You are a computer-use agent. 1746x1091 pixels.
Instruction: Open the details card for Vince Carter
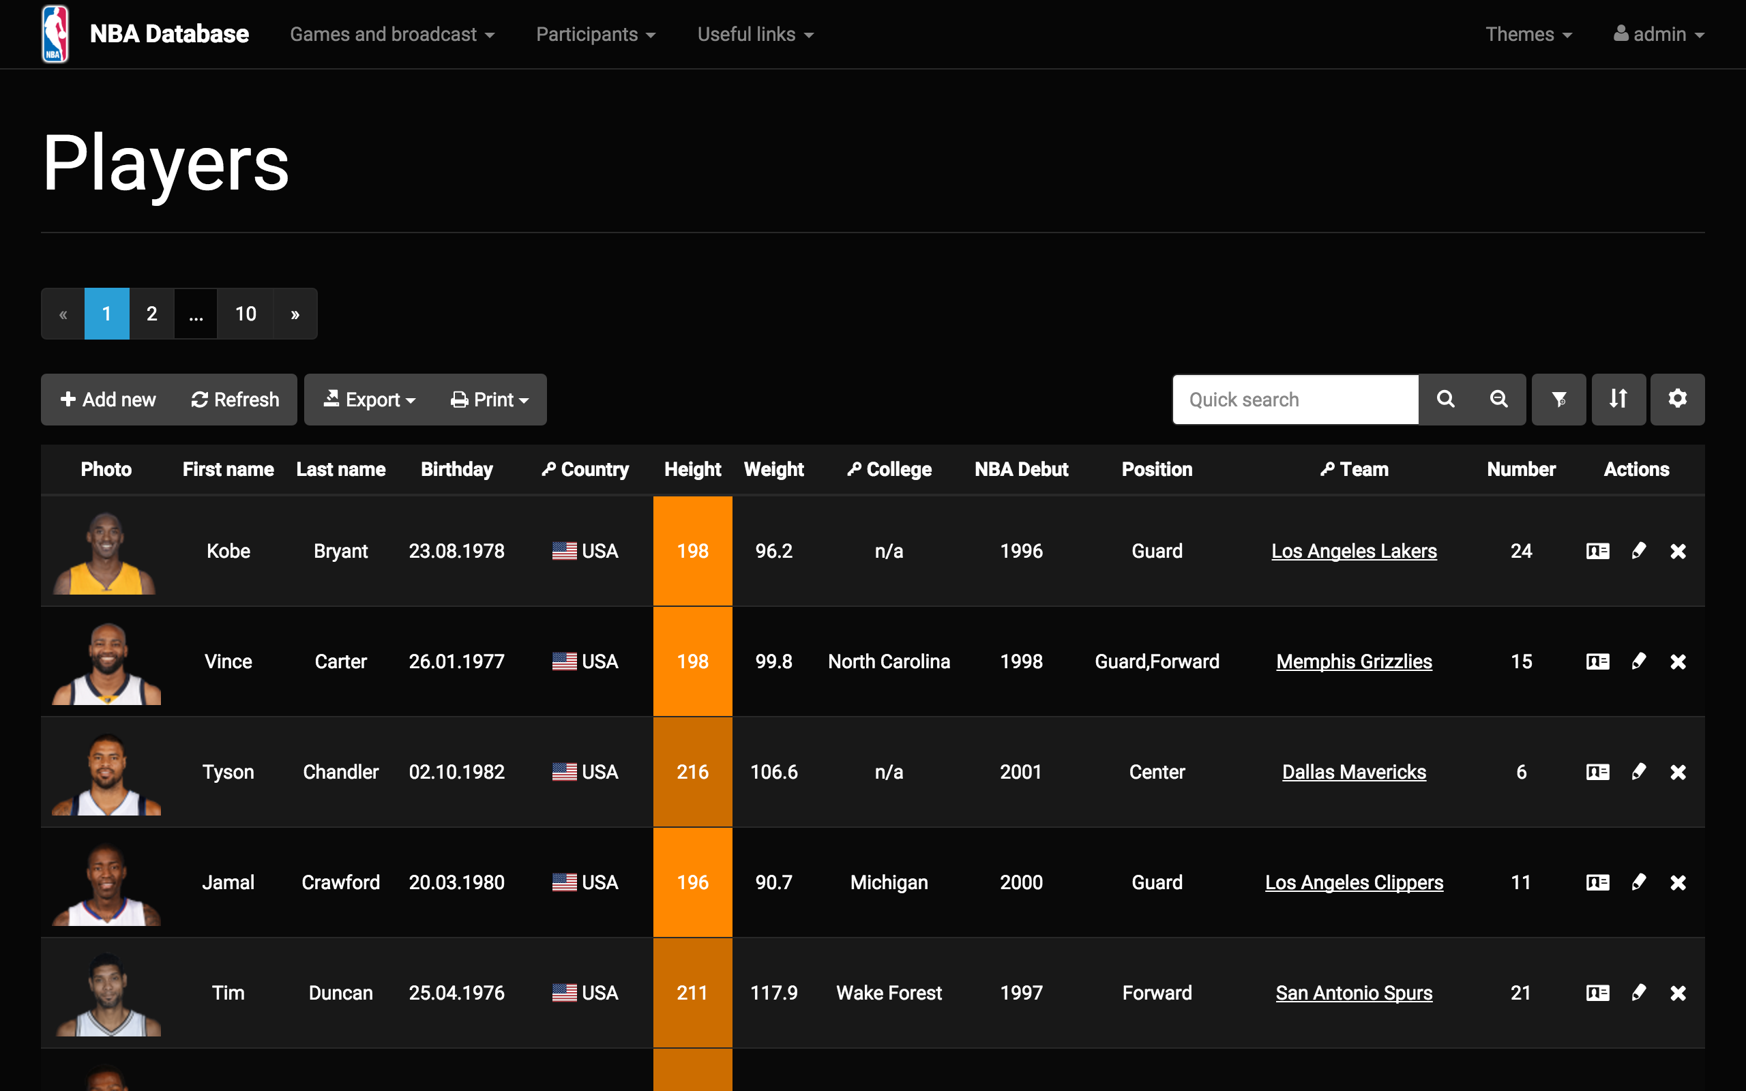[x=1597, y=661]
